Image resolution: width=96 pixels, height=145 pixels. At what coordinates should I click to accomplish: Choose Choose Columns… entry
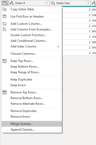point(32,54)
